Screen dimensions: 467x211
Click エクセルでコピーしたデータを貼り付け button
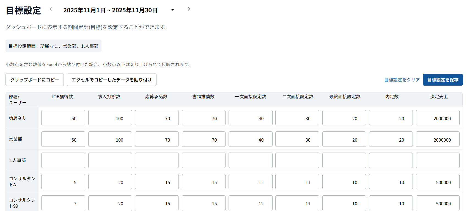(x=111, y=80)
